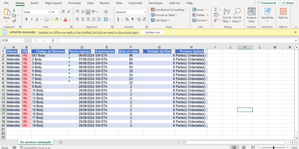Click the Borders icon
This screenshot has height=149, width=299.
coord(47,19)
